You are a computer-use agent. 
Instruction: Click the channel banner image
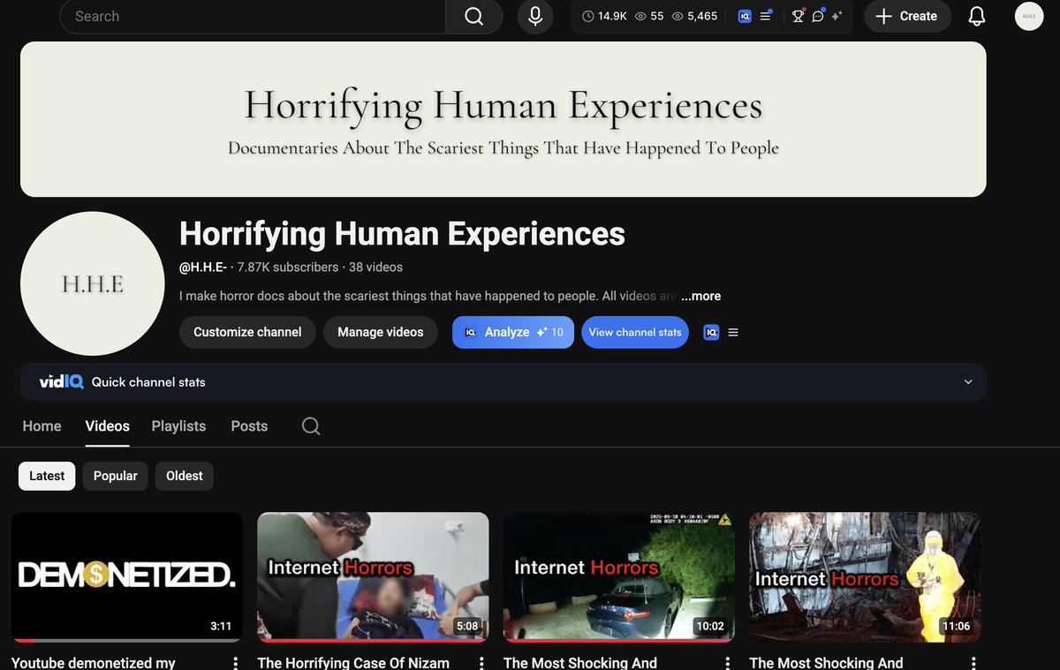pos(503,119)
